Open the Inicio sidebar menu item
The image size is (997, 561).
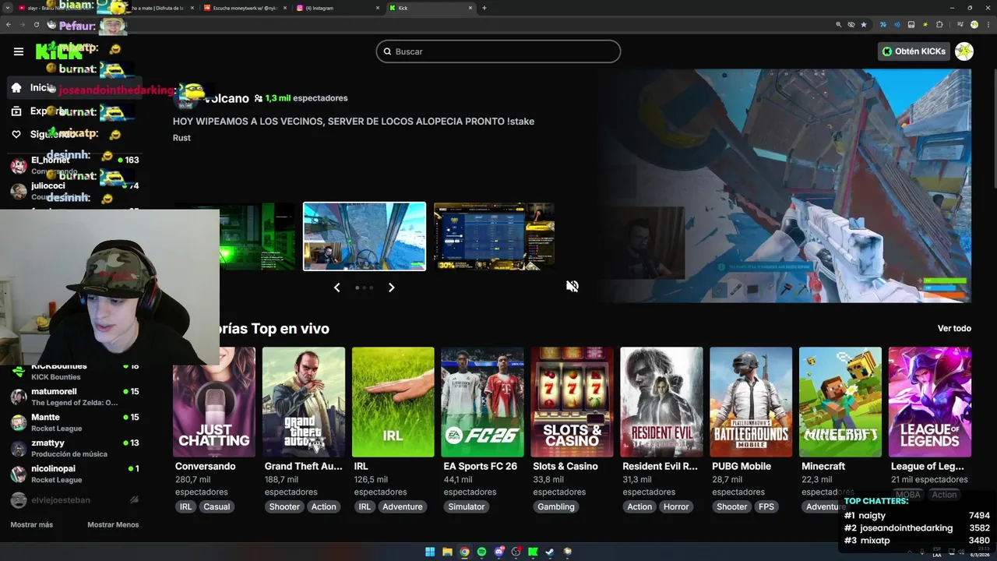coord(74,87)
